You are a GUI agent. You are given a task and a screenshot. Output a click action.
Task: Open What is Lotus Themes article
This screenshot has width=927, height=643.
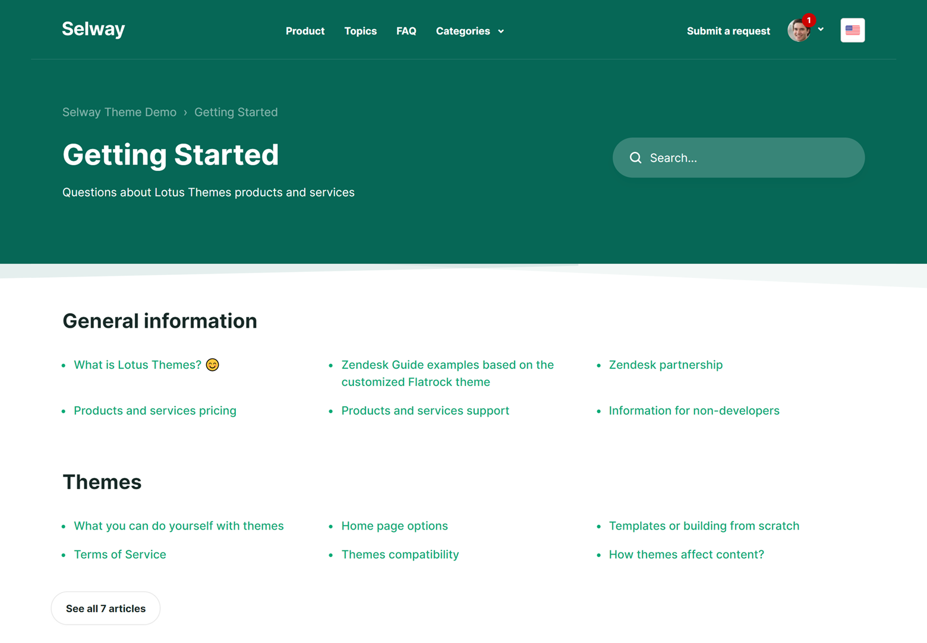coord(146,365)
